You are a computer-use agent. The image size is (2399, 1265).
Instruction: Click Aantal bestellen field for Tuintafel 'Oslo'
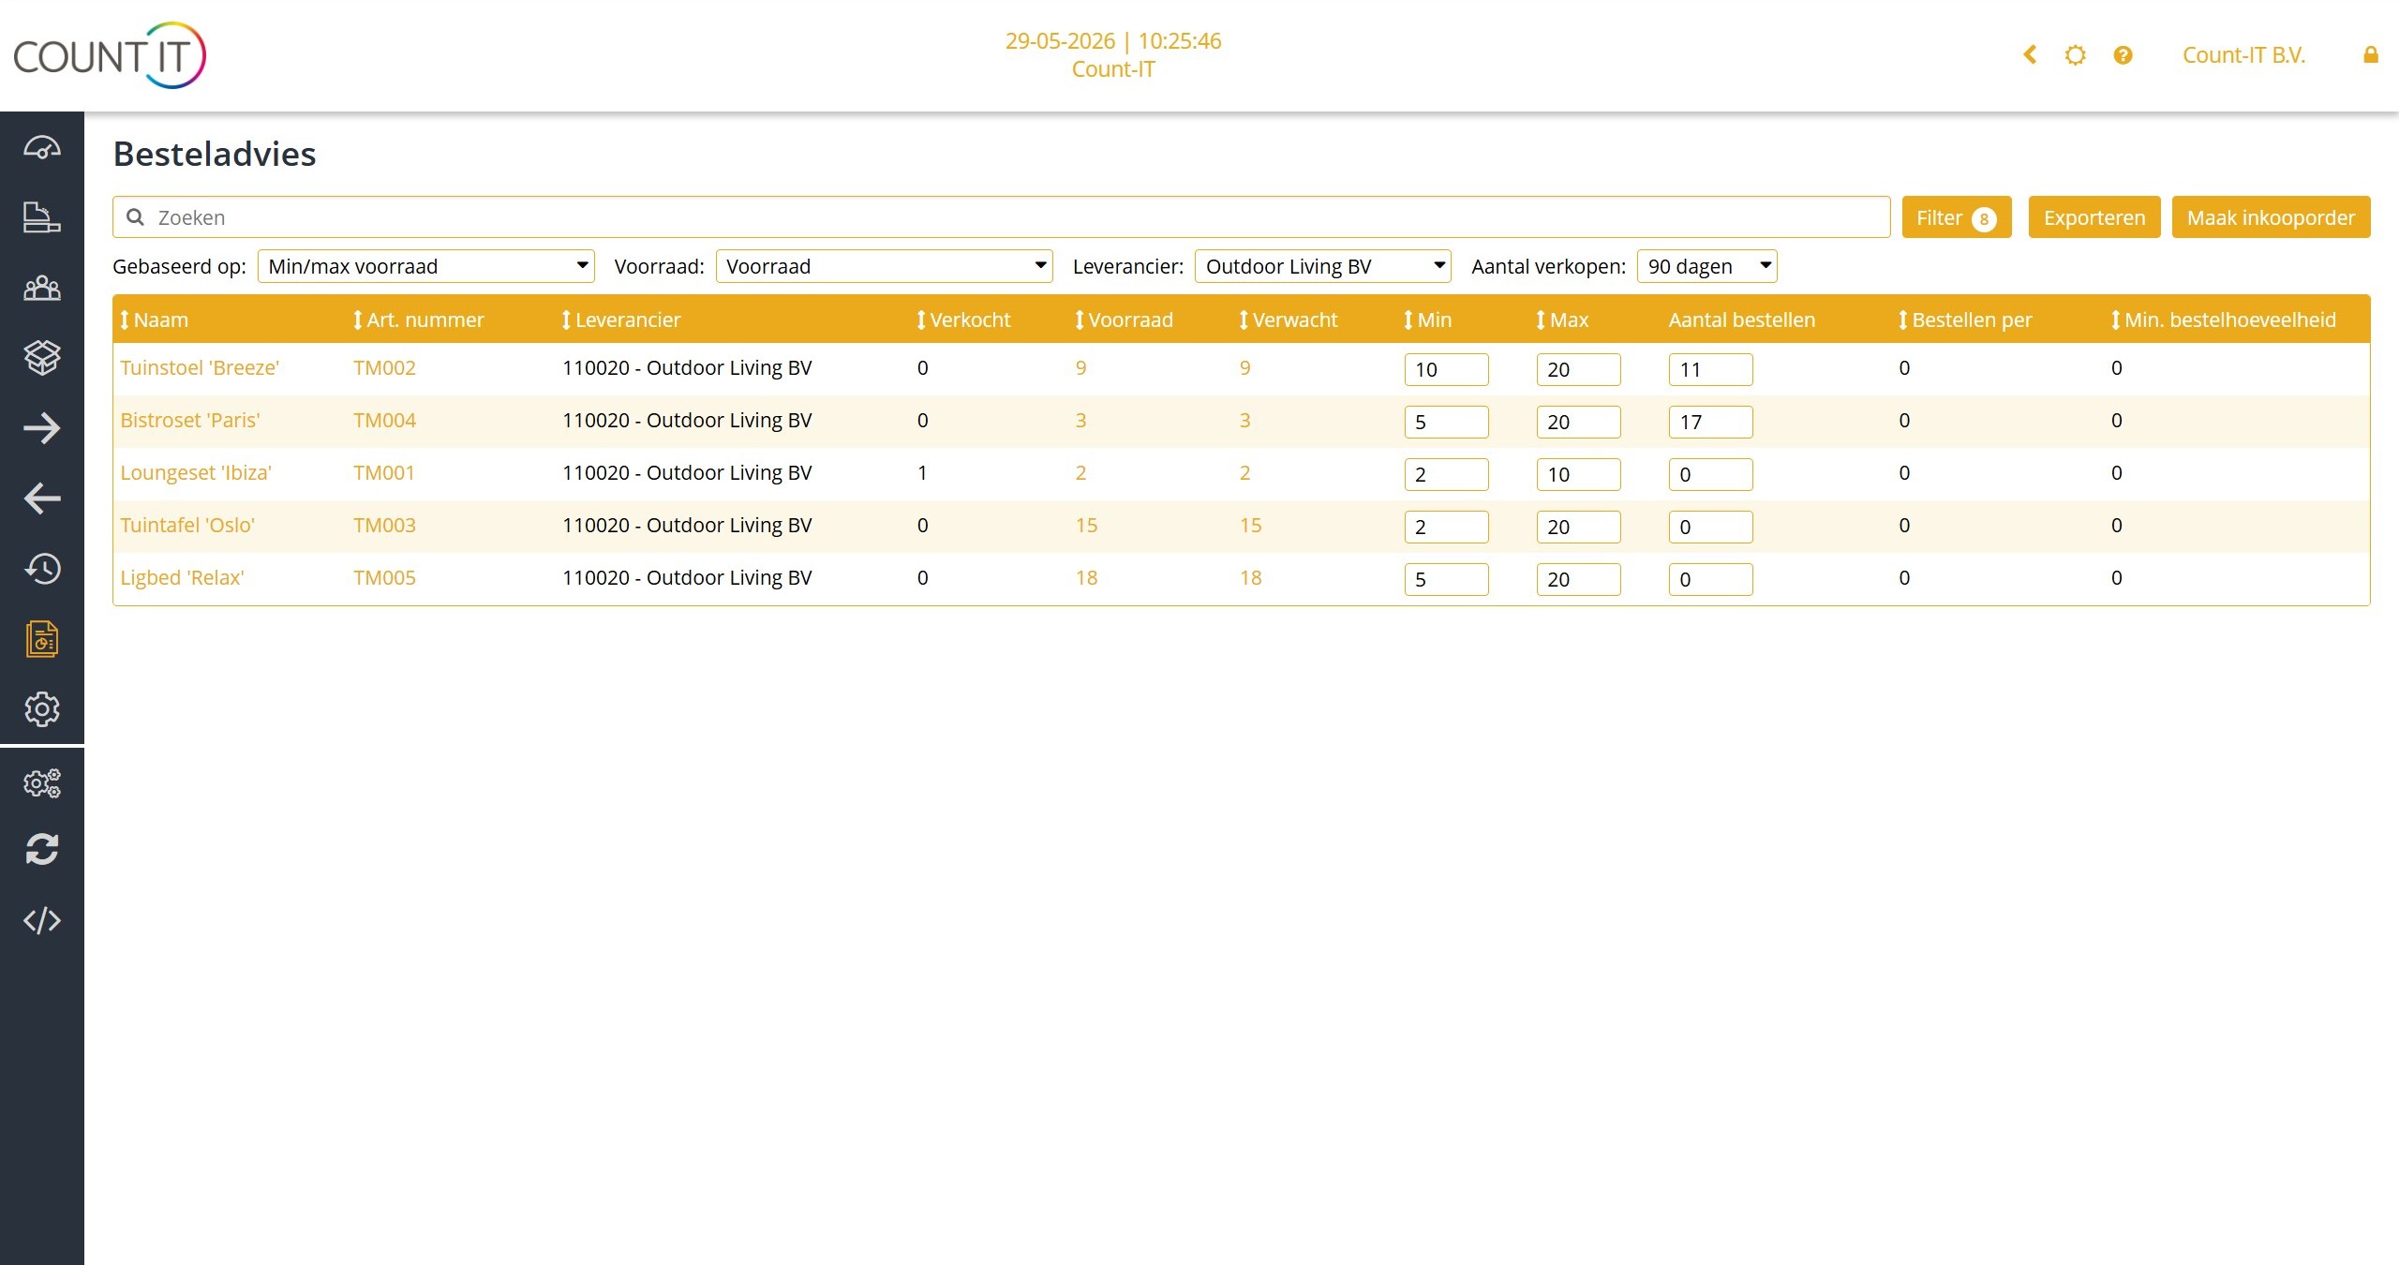click(x=1710, y=527)
